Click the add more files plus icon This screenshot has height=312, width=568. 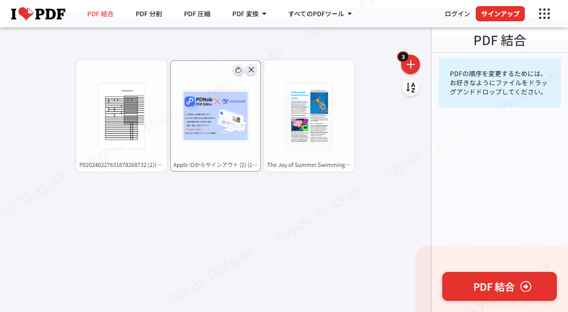410,64
